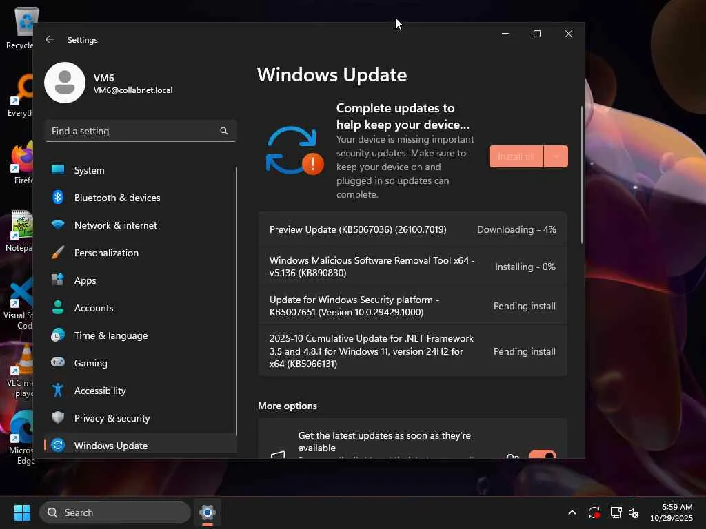Show hidden icons tray chevron
706x529 pixels.
572,512
